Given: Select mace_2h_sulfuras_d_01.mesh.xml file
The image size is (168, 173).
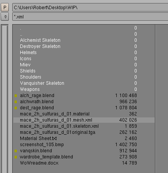Looking at the screenshot, I should [84, 120].
